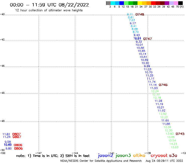Screen dimensions: 186x163
Task: Click the 8.41 wave height reading
Action: click(133, 26)
